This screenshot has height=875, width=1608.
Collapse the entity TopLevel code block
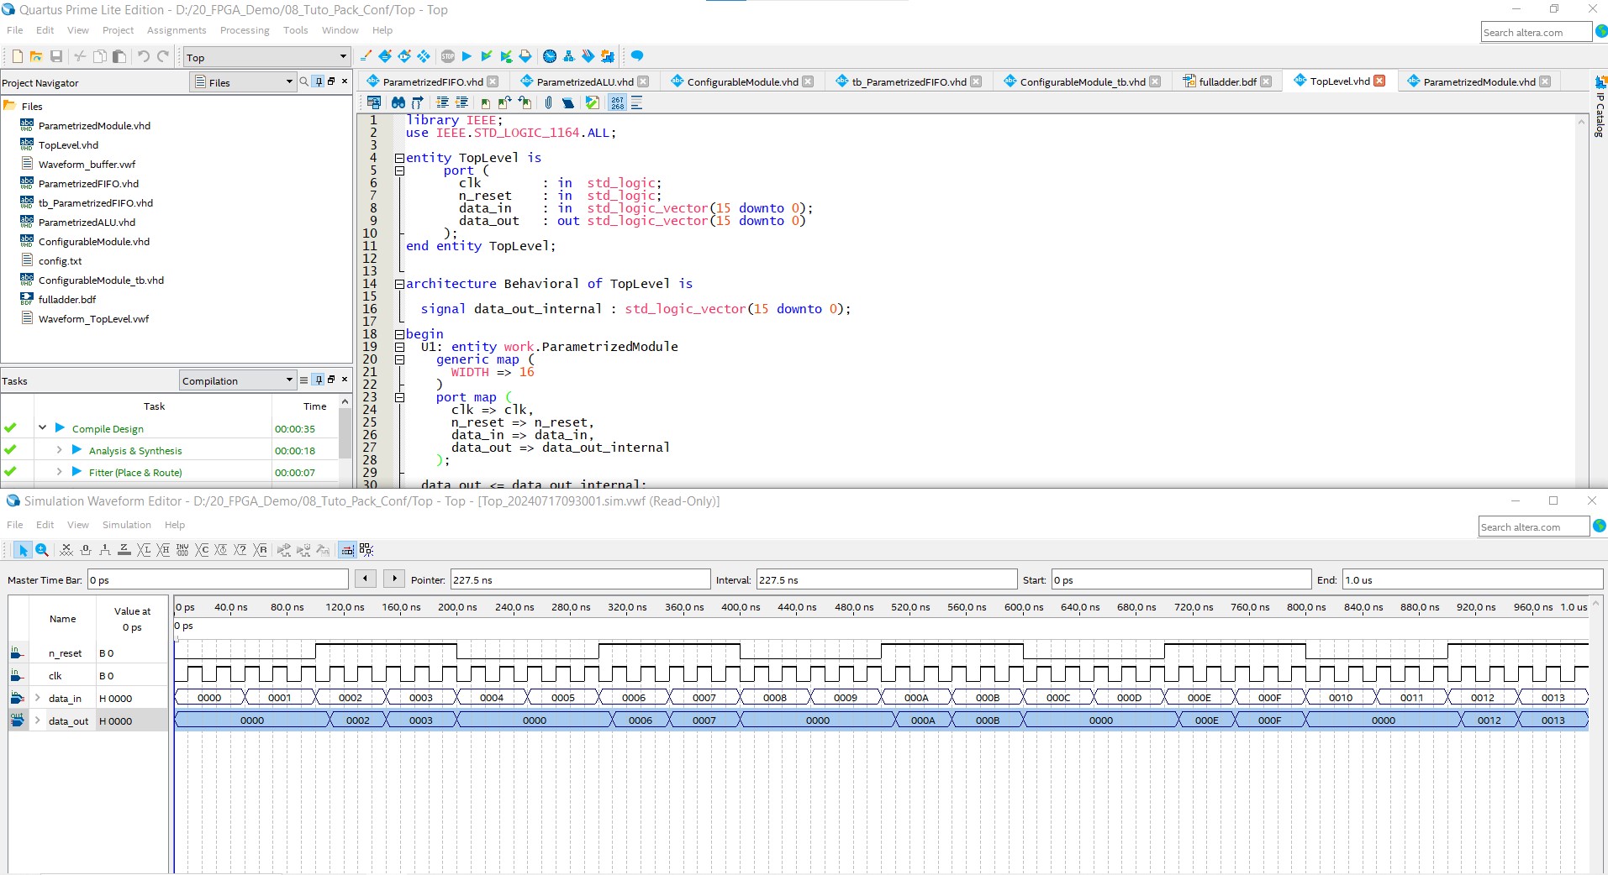pyautogui.click(x=400, y=158)
